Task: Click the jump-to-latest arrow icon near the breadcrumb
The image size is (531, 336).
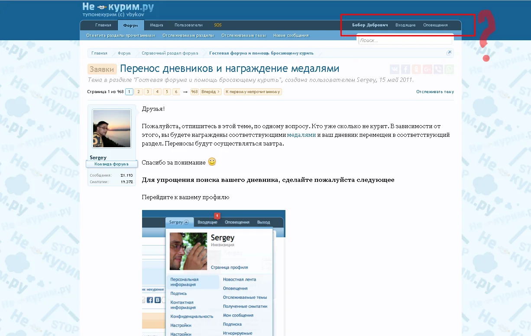Action: coord(449,52)
